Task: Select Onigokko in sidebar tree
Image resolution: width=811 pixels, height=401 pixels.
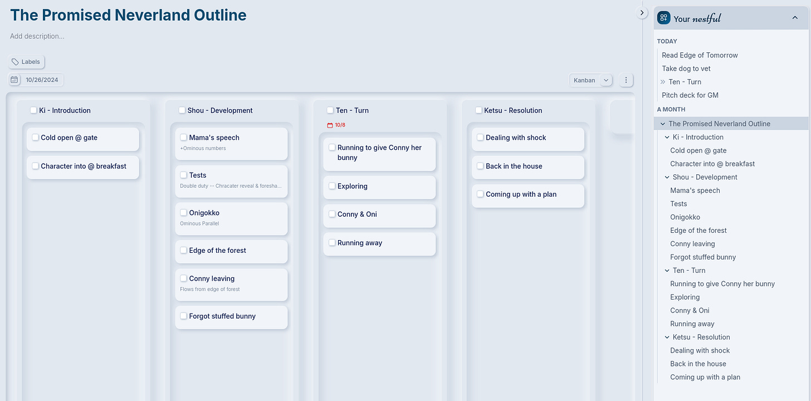Action: coord(685,217)
